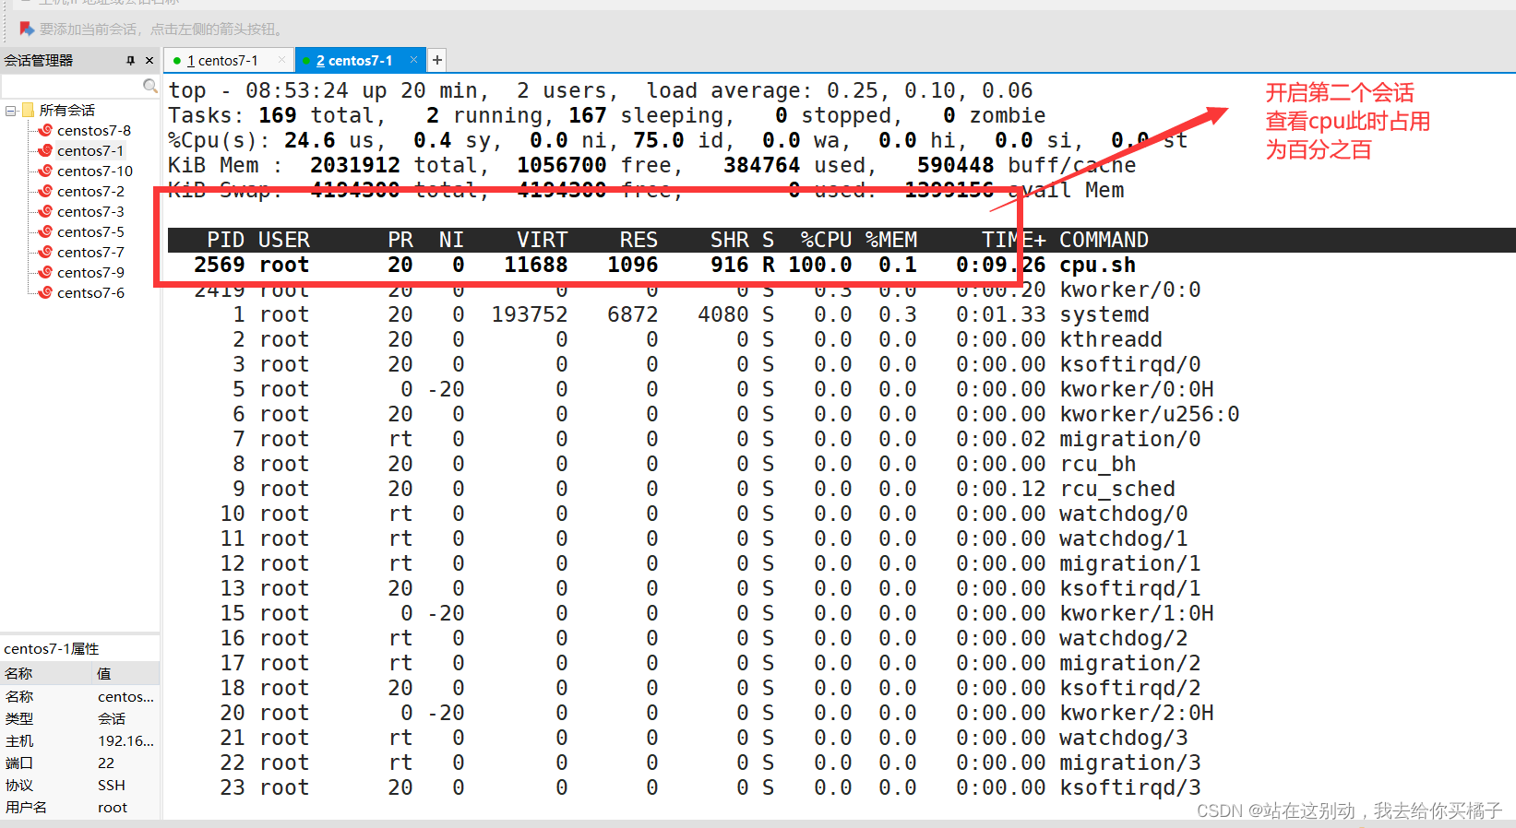
Task: Click the kworker/u256:0 process command
Action: pos(1149,415)
